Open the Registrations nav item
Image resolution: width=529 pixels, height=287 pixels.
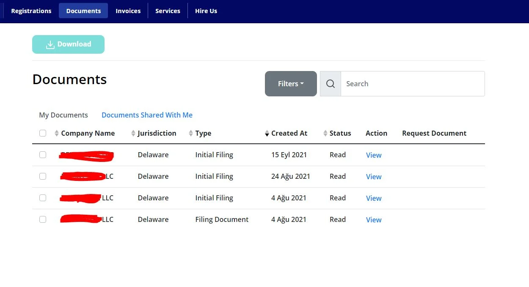click(31, 11)
